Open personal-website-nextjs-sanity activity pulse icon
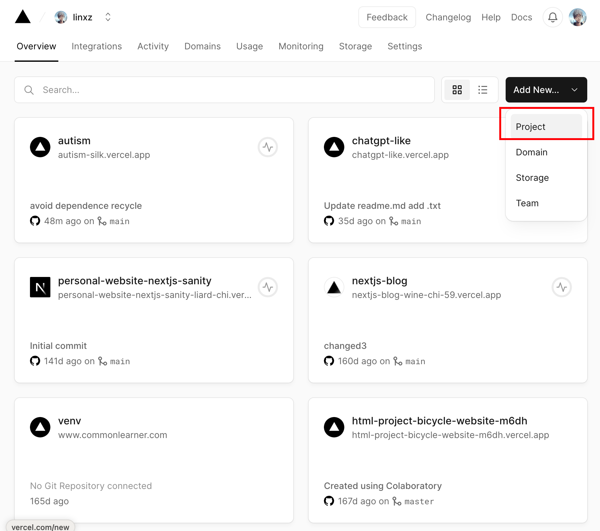600x531 pixels. tap(268, 287)
